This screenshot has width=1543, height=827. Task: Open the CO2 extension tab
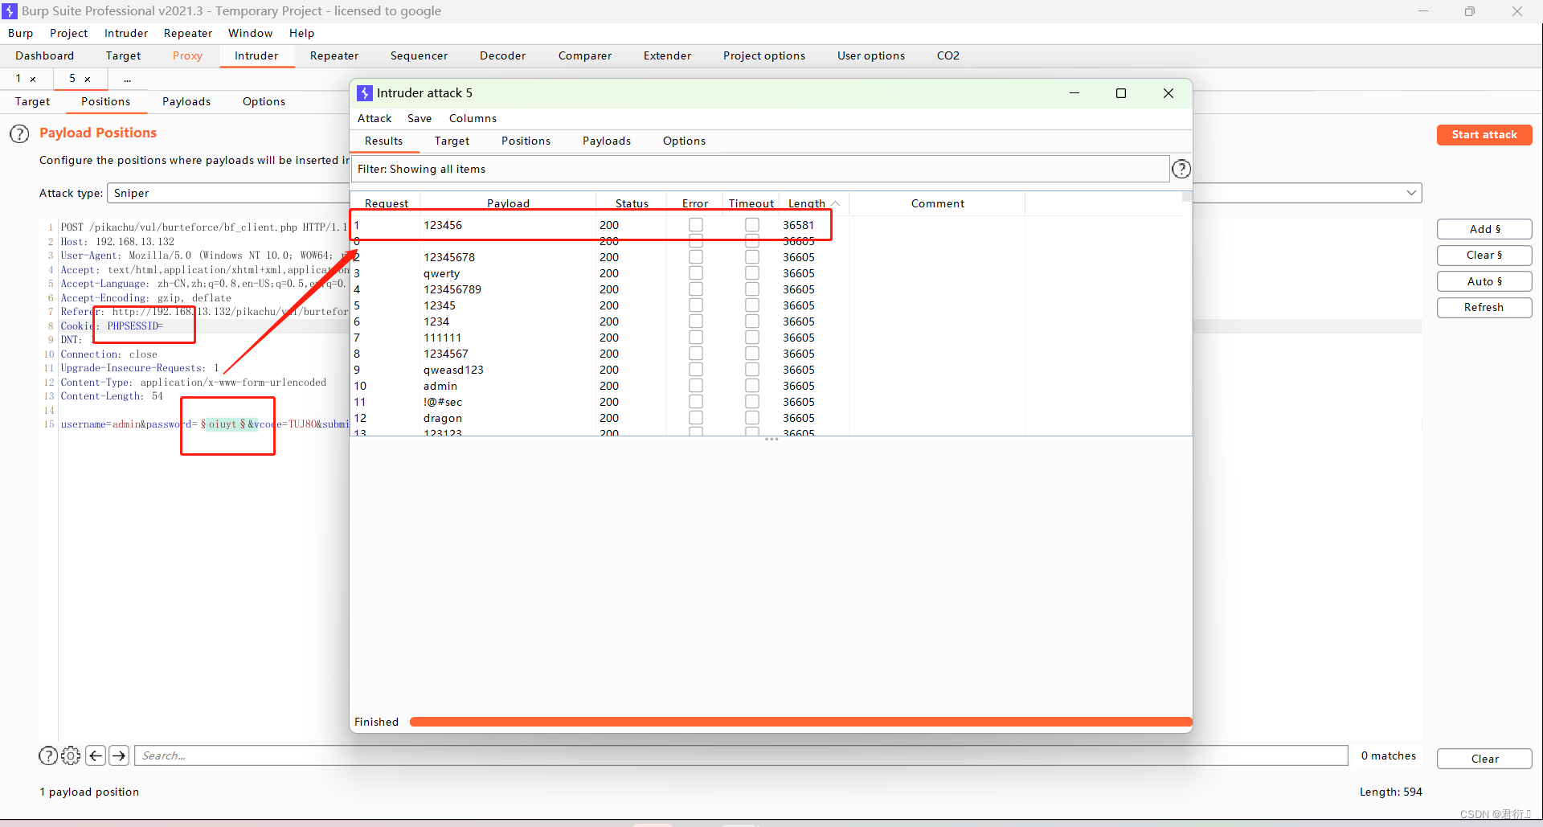pos(948,55)
